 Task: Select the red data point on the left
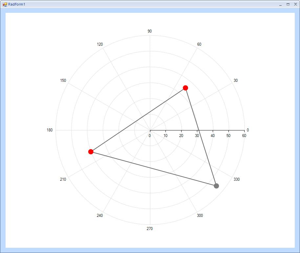click(x=91, y=152)
